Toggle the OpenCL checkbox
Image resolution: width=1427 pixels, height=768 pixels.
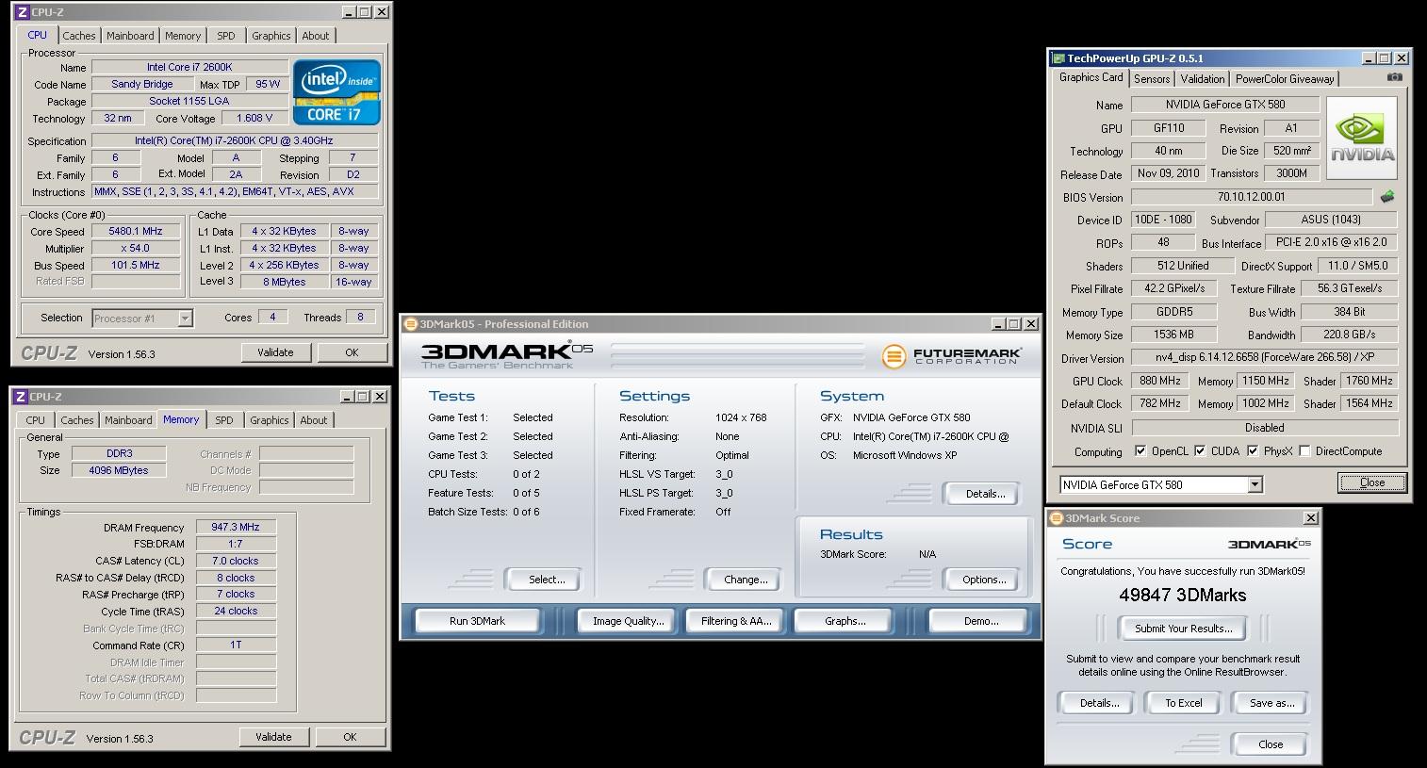click(1140, 451)
